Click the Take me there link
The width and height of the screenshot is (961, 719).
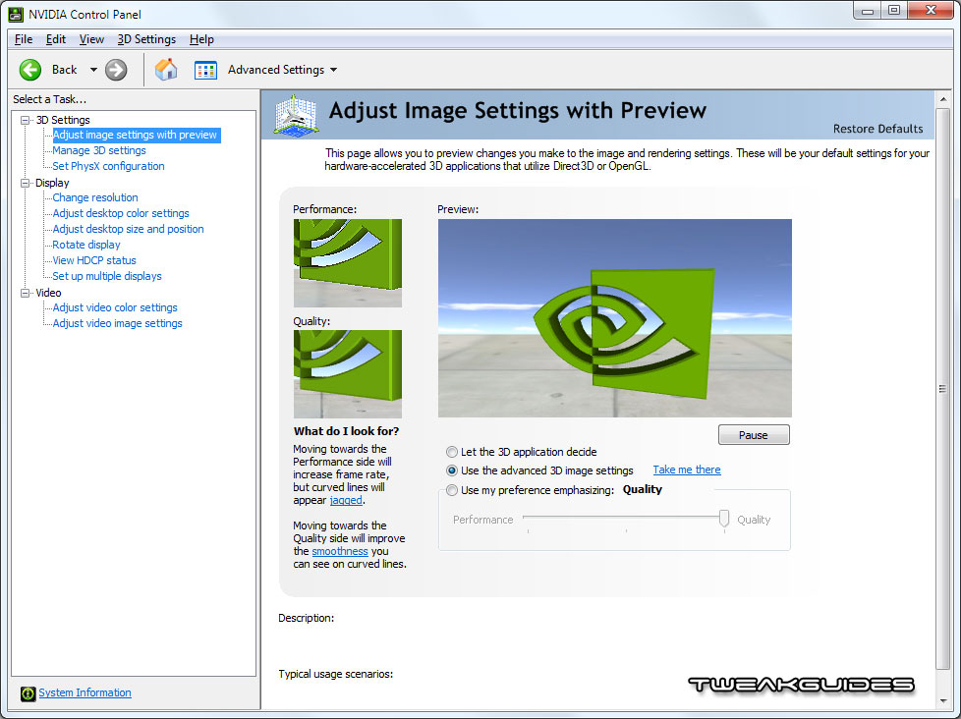[x=687, y=470]
